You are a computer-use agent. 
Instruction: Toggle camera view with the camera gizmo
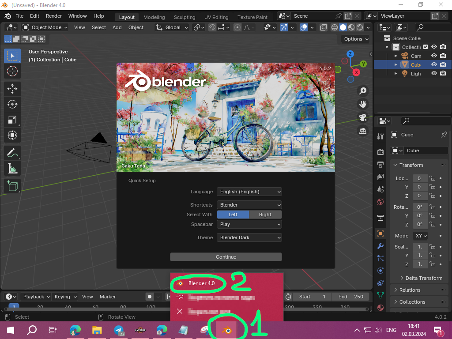click(x=363, y=117)
